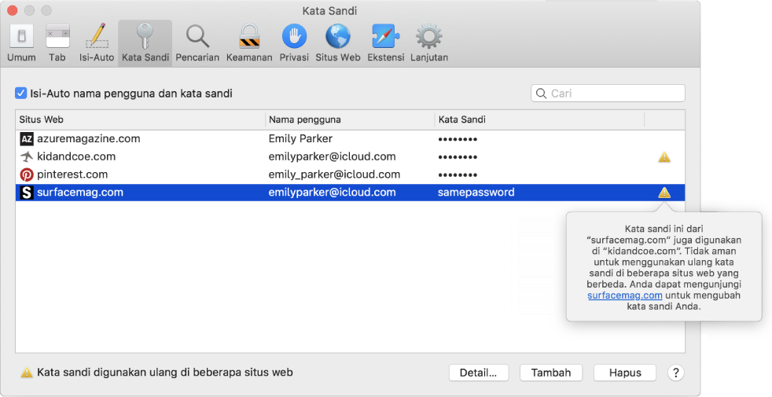
Task: Open the Tab preferences pane
Action: coord(57,43)
